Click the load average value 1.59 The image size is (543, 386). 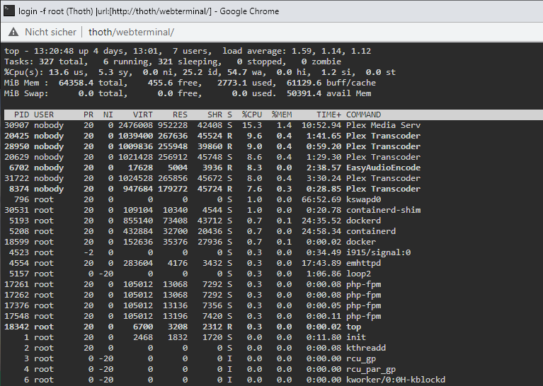pyautogui.click(x=303, y=51)
